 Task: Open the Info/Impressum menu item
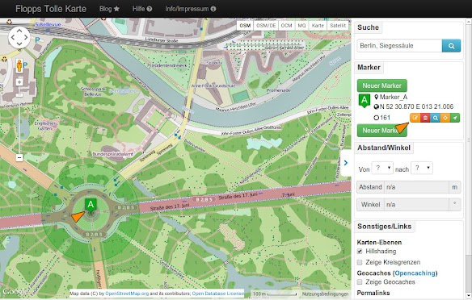tap(190, 9)
